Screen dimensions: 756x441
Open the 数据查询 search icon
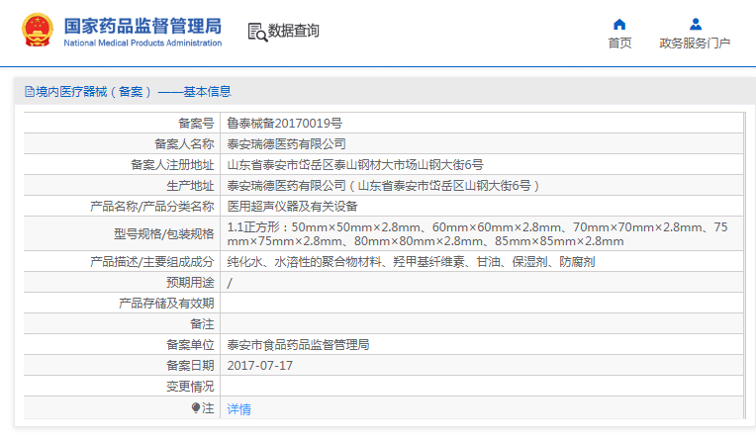pos(257,32)
